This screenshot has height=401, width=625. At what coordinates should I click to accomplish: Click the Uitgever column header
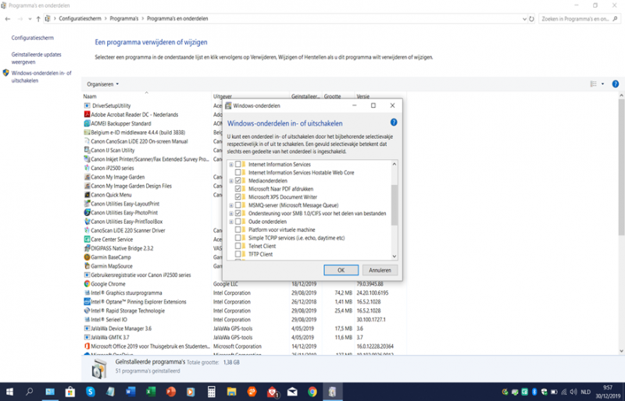(x=223, y=96)
